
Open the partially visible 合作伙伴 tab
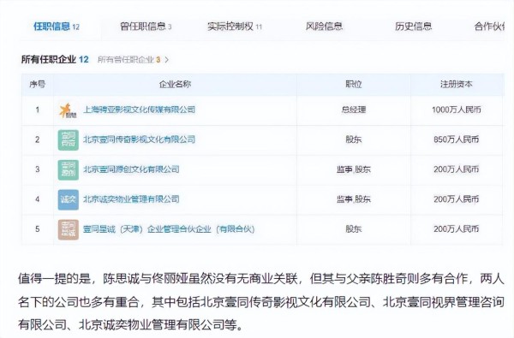[x=489, y=27]
